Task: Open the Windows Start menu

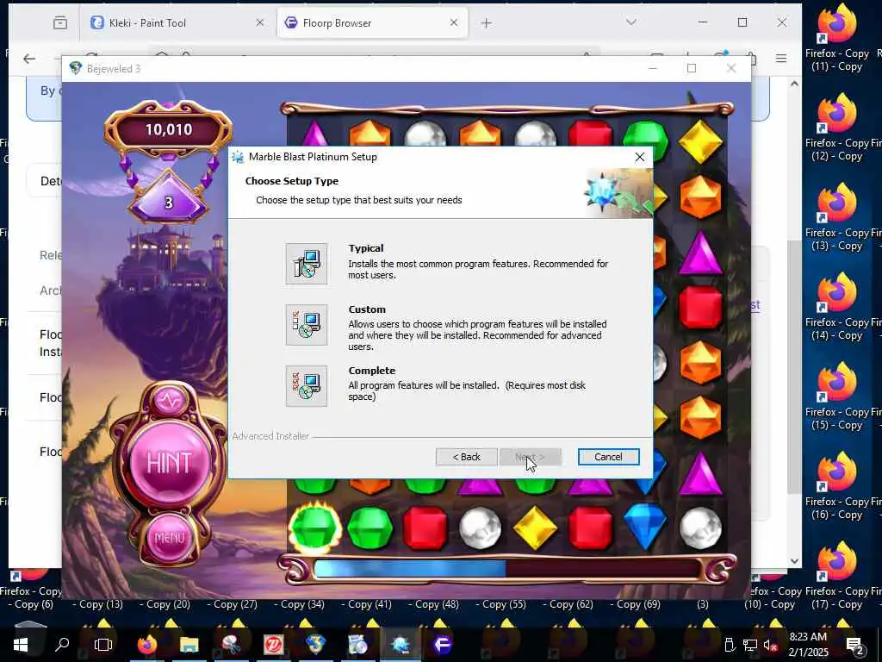Action: tap(21, 645)
